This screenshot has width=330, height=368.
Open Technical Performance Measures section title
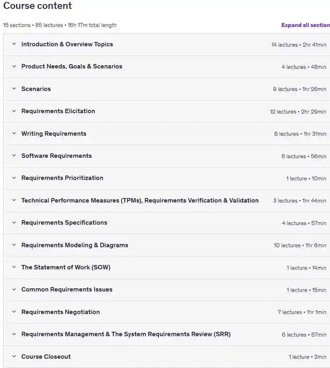coord(140,201)
